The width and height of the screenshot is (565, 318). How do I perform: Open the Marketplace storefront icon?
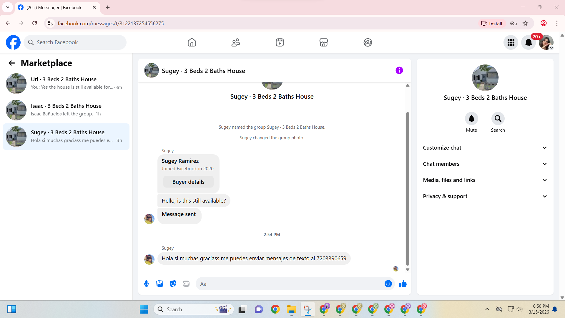[x=324, y=42]
